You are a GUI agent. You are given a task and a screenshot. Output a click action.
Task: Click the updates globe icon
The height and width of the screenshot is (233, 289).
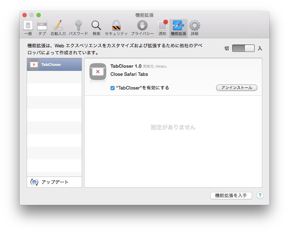(x=34, y=182)
